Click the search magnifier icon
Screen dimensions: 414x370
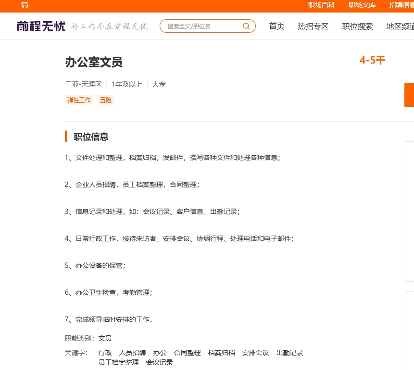246,26
